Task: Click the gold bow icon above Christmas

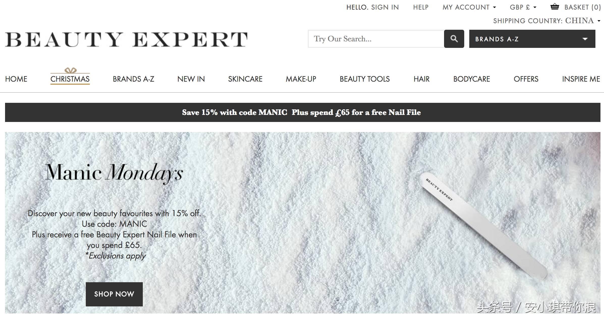Action: click(70, 70)
